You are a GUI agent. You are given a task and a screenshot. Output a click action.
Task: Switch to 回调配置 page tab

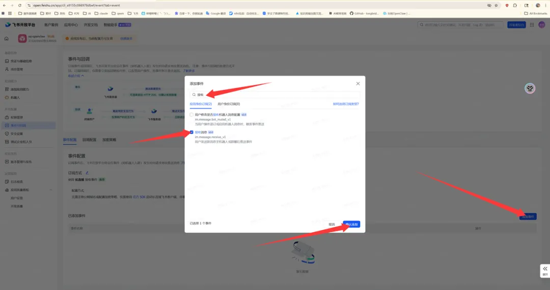(x=90, y=140)
